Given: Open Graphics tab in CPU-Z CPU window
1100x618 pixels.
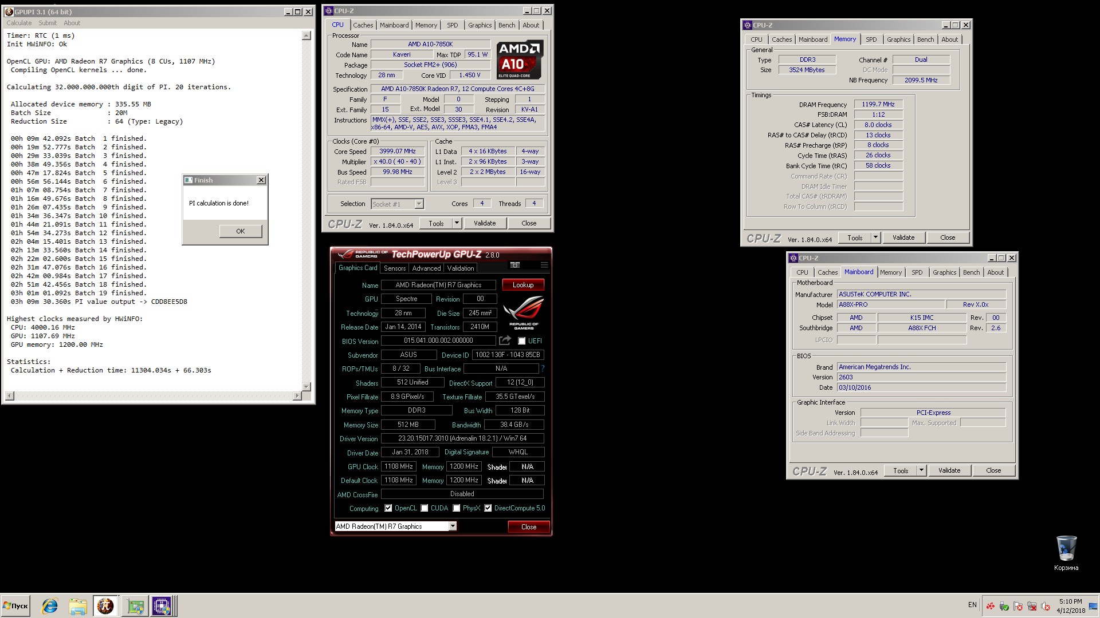Looking at the screenshot, I should [480, 25].
